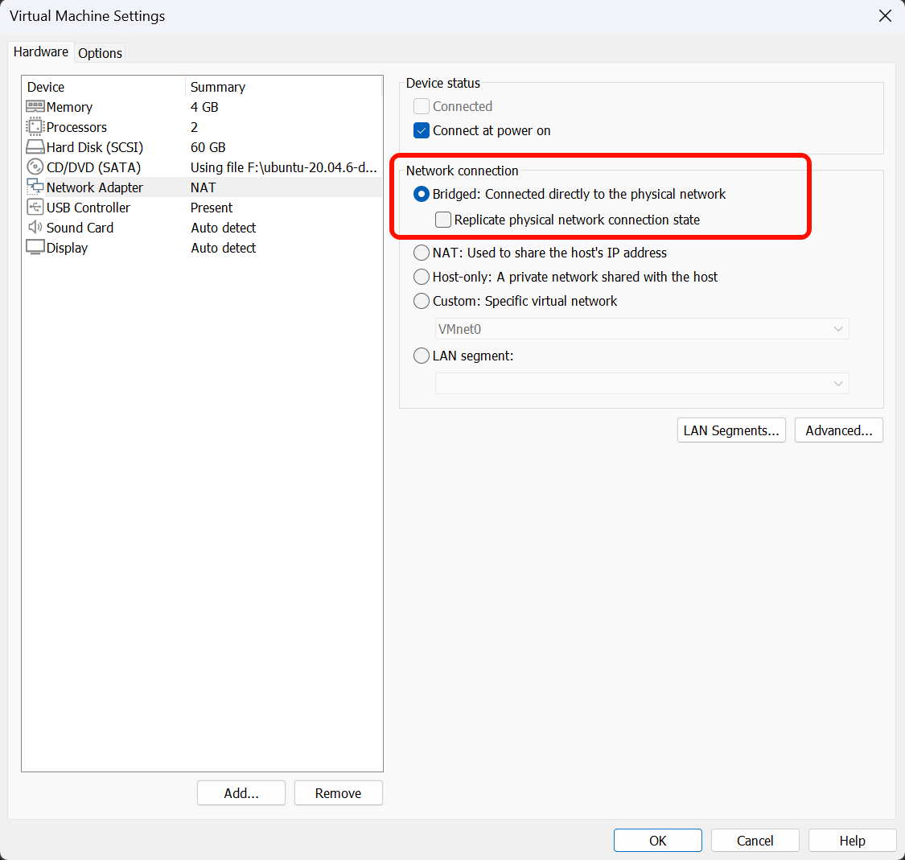Open the LAN Segments dialog
The width and height of the screenshot is (905, 860).
731,430
